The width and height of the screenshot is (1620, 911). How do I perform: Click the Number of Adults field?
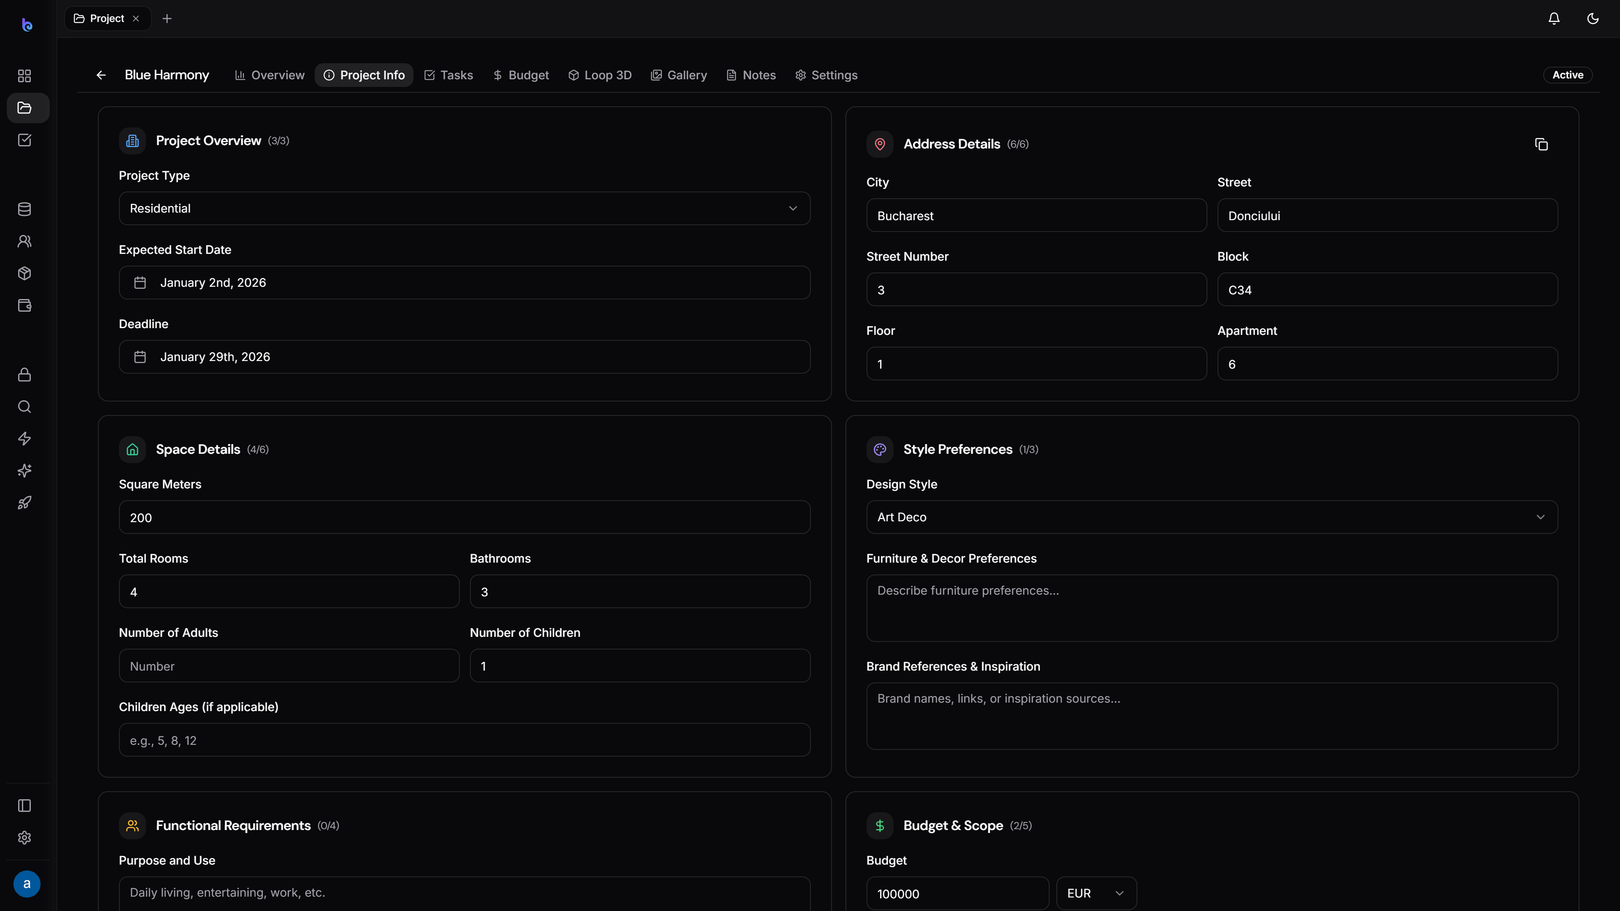(x=289, y=666)
